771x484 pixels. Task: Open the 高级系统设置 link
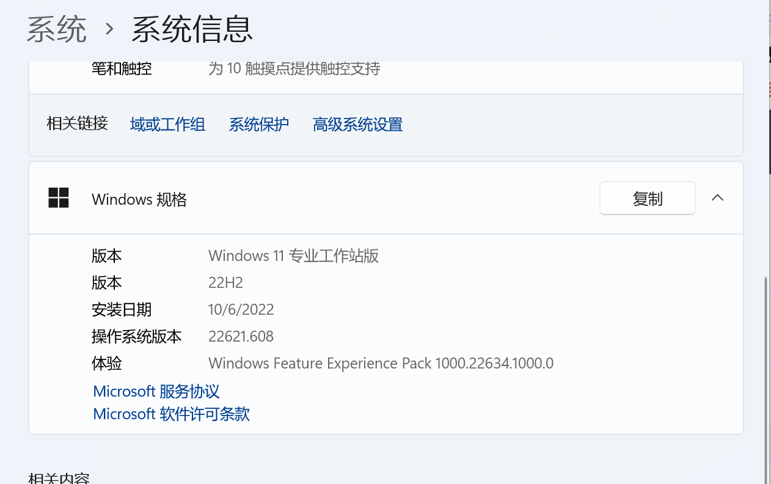coord(357,125)
